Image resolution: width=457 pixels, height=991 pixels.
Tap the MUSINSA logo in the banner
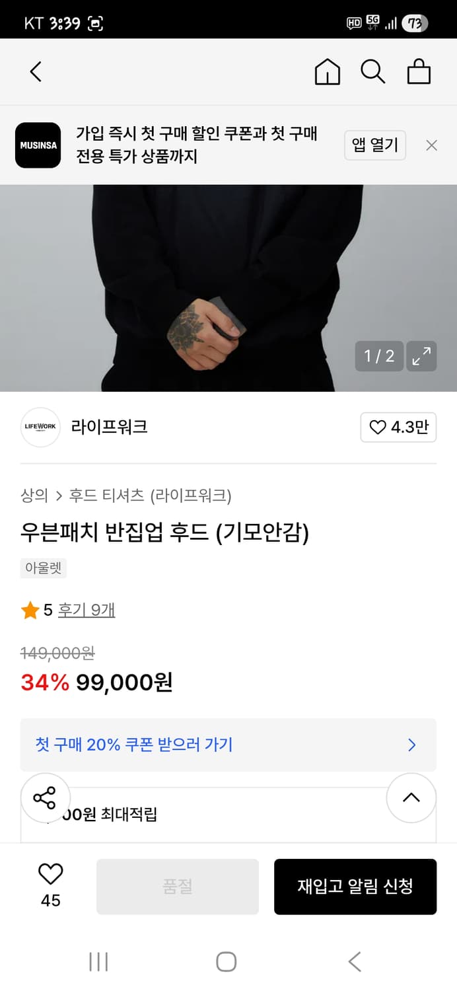(38, 145)
